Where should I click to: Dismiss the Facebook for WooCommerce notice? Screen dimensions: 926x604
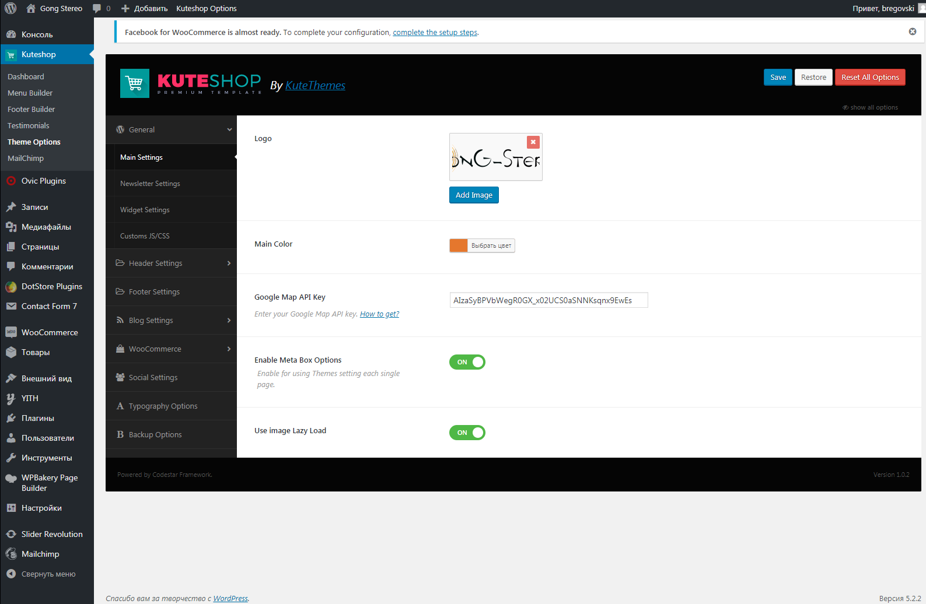(913, 31)
